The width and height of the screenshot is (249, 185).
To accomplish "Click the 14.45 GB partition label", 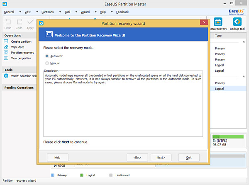I will [x=59, y=166].
